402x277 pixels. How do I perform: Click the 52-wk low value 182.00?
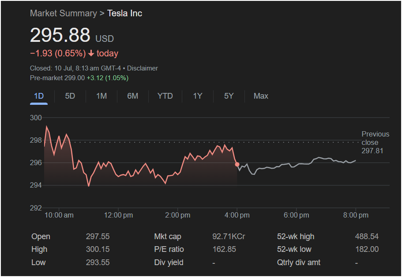tap(367, 249)
